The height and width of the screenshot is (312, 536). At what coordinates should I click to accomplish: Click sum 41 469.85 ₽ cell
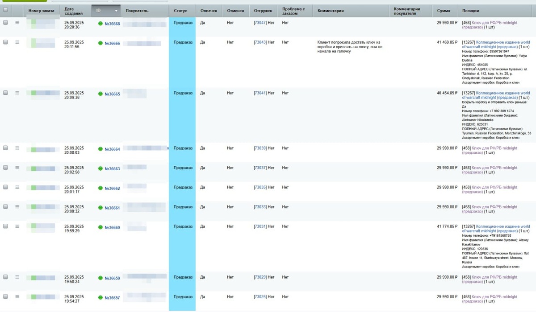pos(447,42)
